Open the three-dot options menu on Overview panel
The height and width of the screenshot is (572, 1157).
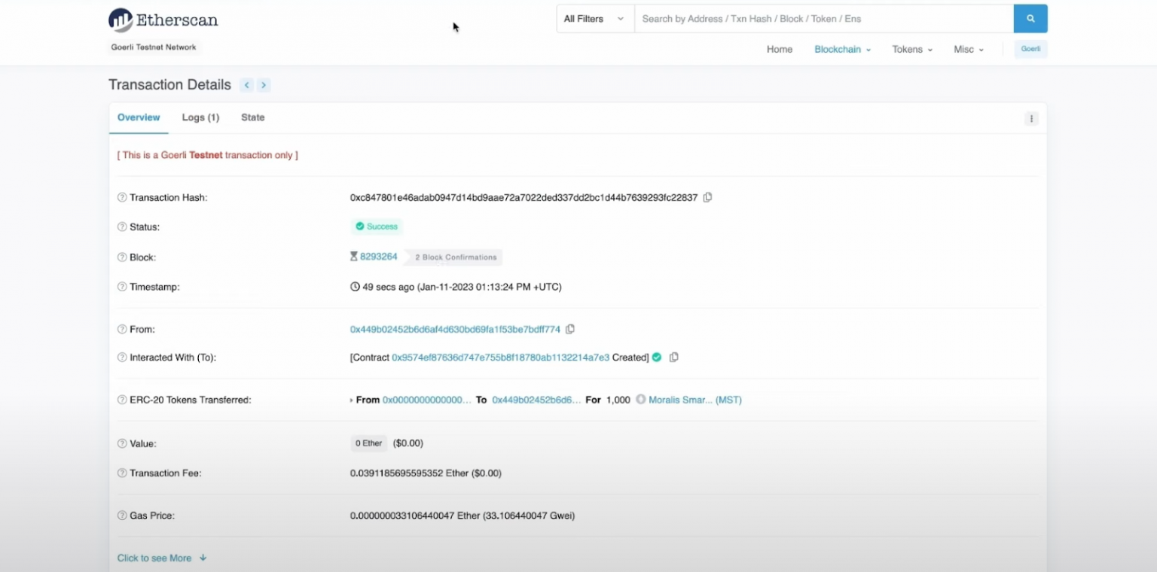(1030, 118)
